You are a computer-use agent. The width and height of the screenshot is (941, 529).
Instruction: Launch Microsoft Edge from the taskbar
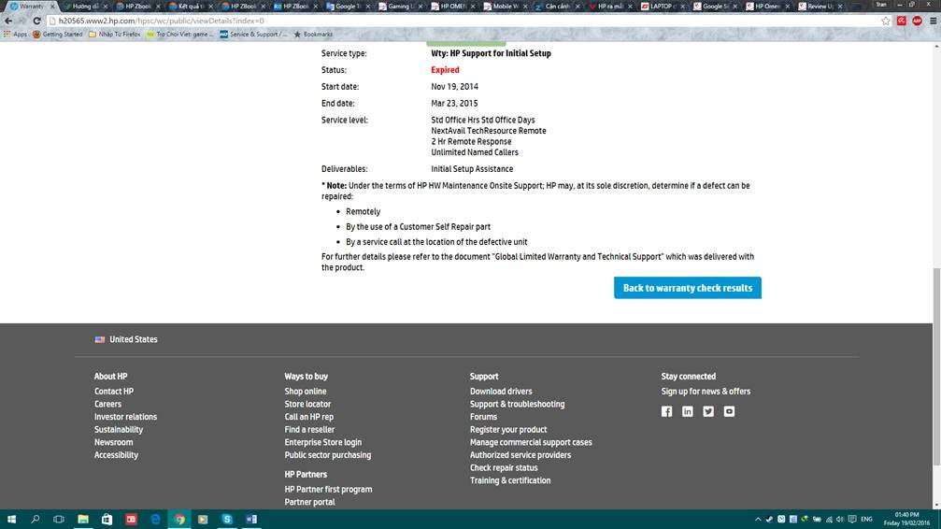[155, 519]
